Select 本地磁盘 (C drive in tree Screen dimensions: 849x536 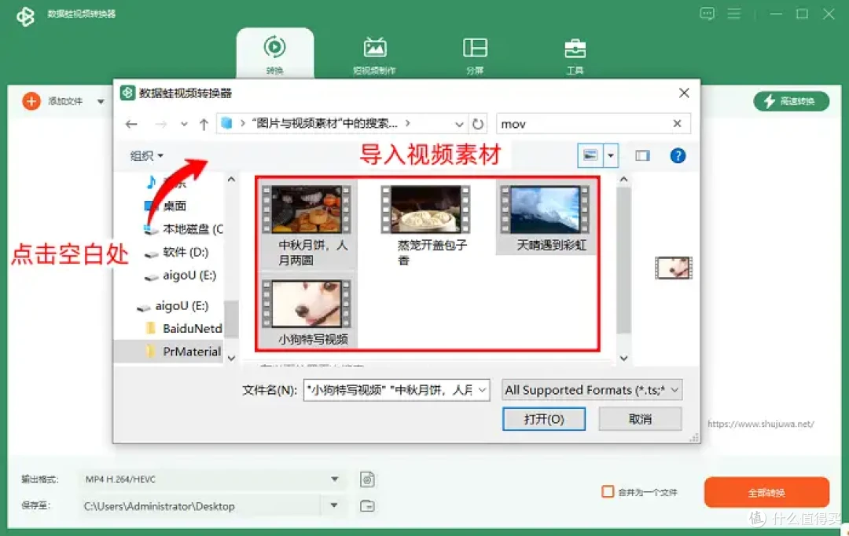click(183, 229)
